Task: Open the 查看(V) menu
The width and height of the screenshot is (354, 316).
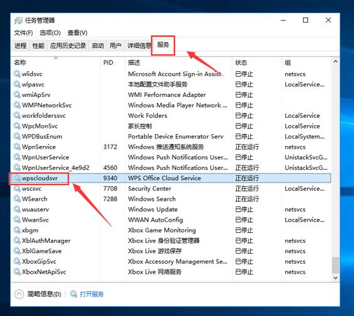Action: tap(77, 33)
